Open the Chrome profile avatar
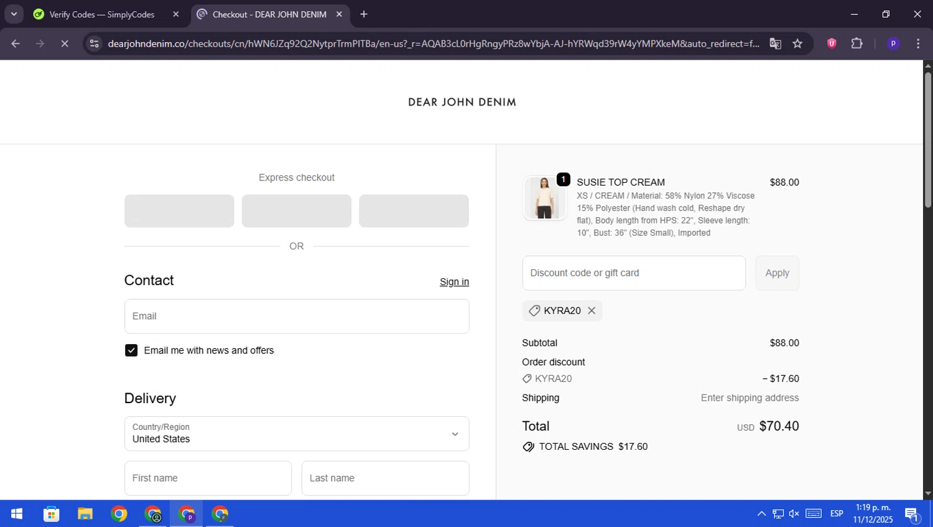933x527 pixels. (x=893, y=44)
